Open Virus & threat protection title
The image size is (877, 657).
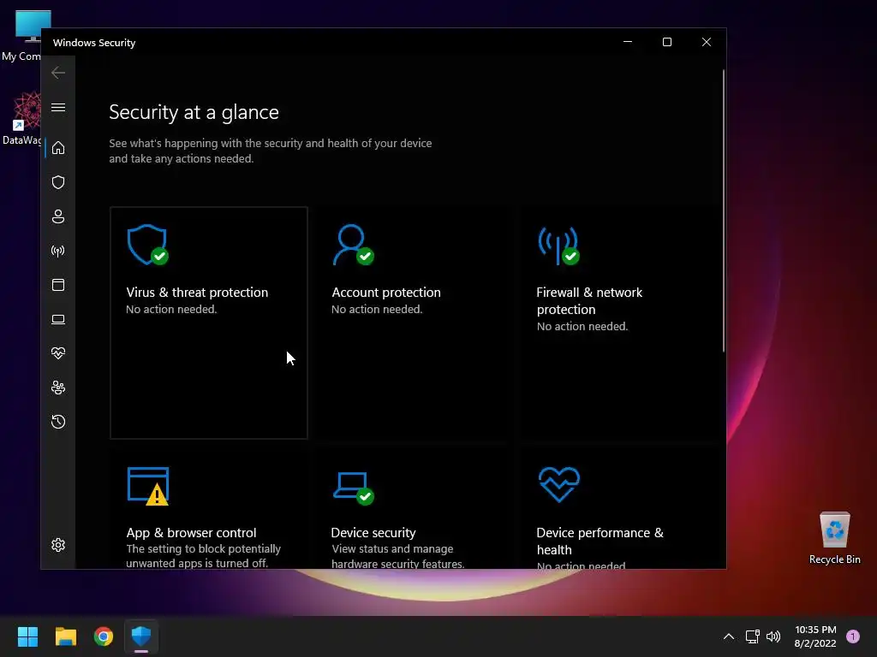click(197, 293)
